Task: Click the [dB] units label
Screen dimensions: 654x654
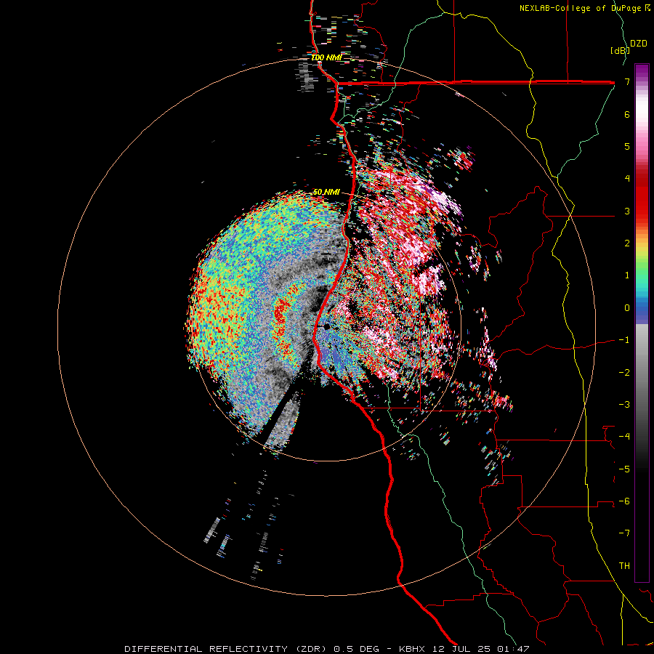Action: pos(620,50)
